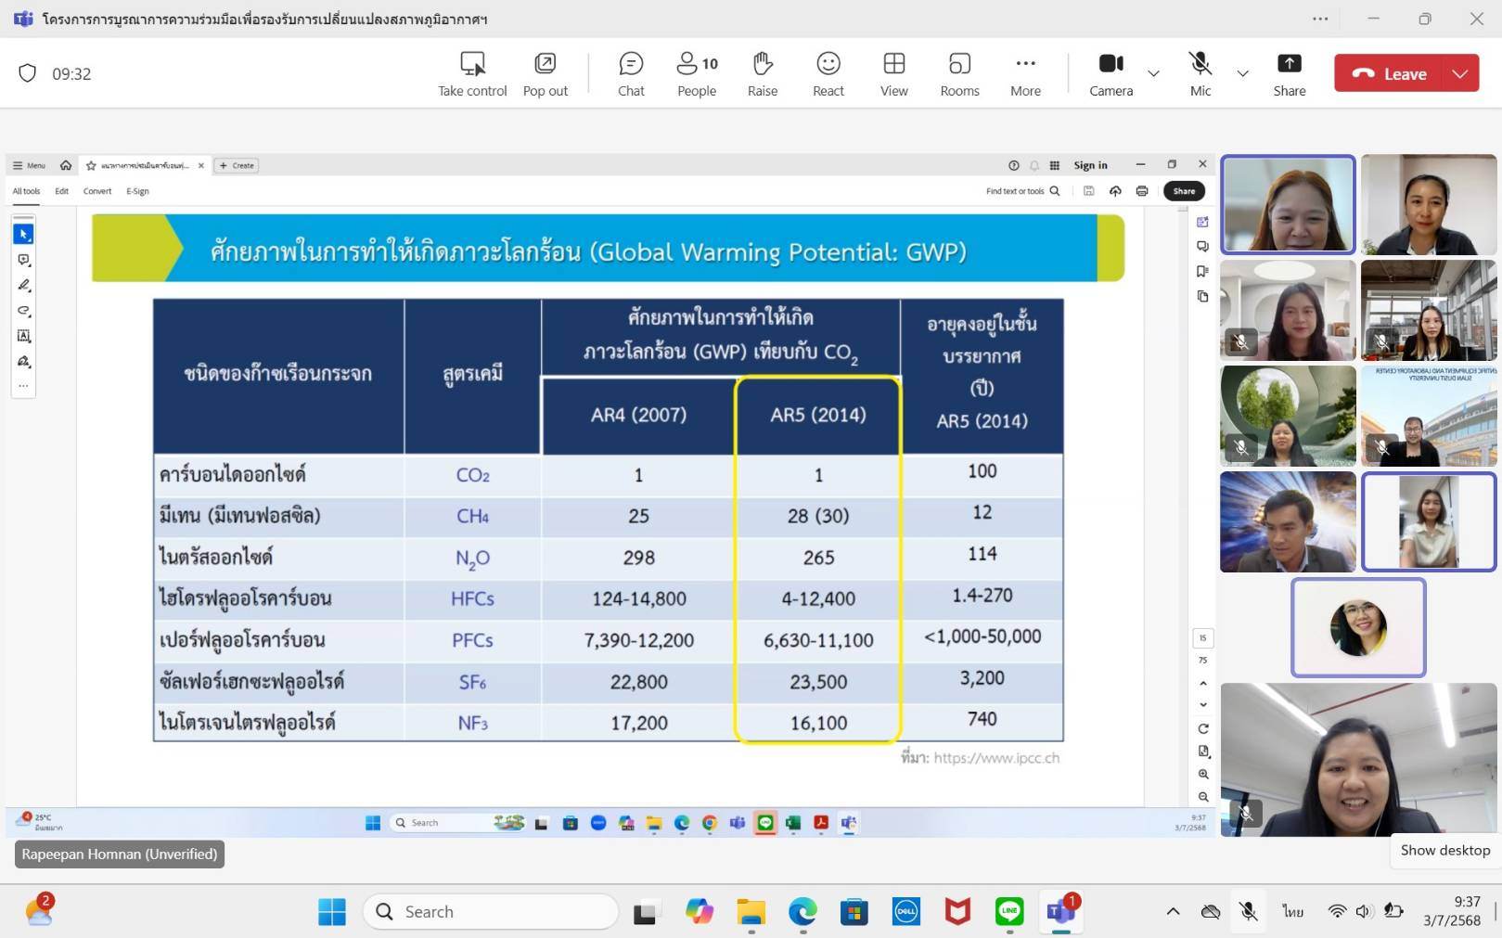Toggle the Camera on or off
This screenshot has width=1502, height=938.
[1110, 73]
